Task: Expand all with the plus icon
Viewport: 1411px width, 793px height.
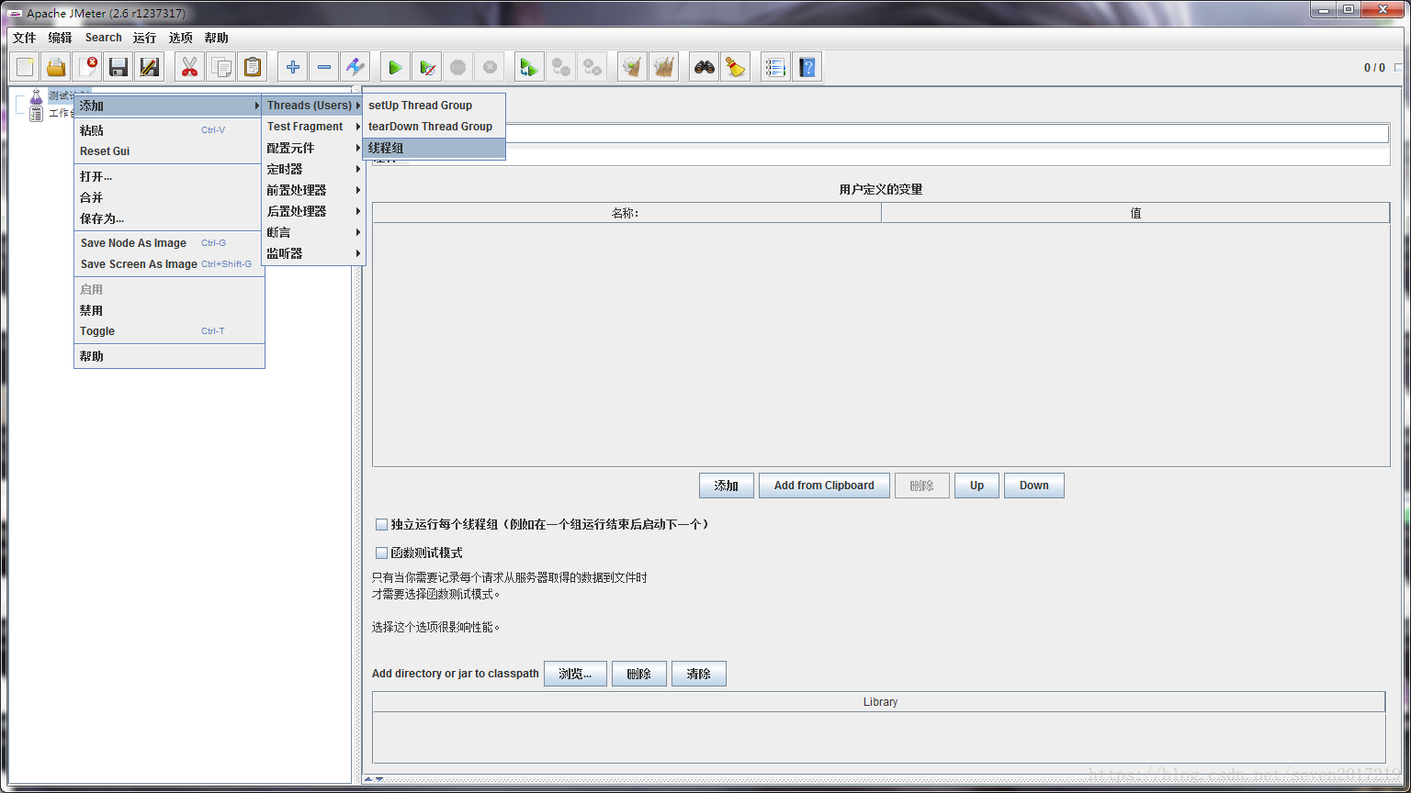Action: click(293, 67)
